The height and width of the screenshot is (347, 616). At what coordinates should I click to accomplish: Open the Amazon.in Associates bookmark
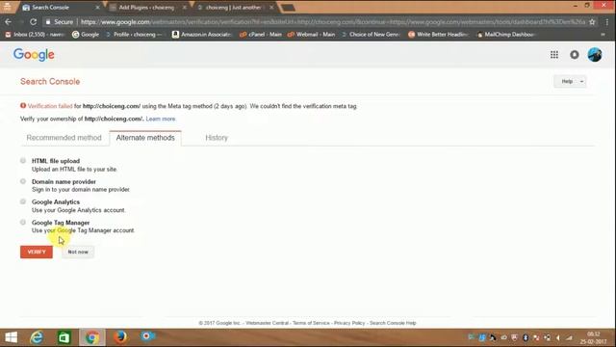(x=201, y=35)
